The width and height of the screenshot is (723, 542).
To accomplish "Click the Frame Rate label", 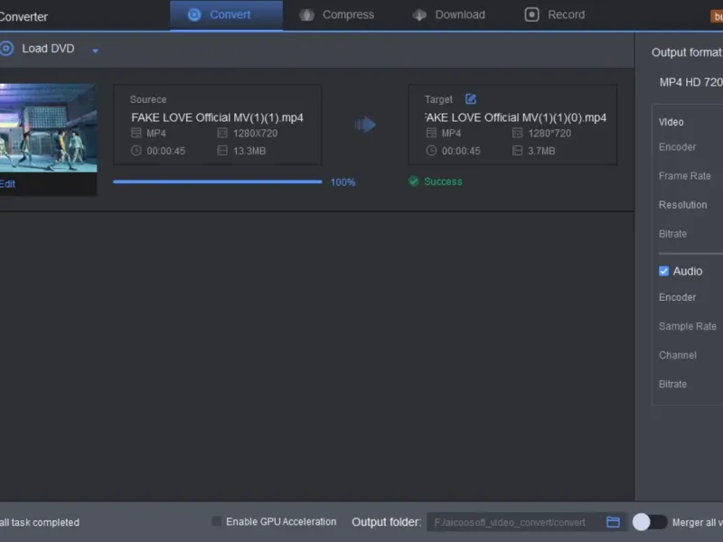I will (x=685, y=176).
